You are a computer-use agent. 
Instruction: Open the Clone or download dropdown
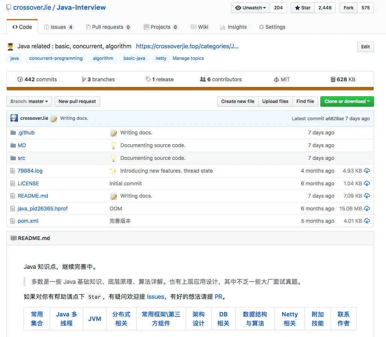(x=347, y=101)
